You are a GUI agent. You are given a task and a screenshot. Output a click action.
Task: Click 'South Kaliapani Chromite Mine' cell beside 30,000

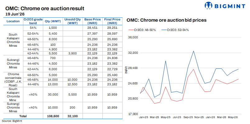[x=13, y=95]
